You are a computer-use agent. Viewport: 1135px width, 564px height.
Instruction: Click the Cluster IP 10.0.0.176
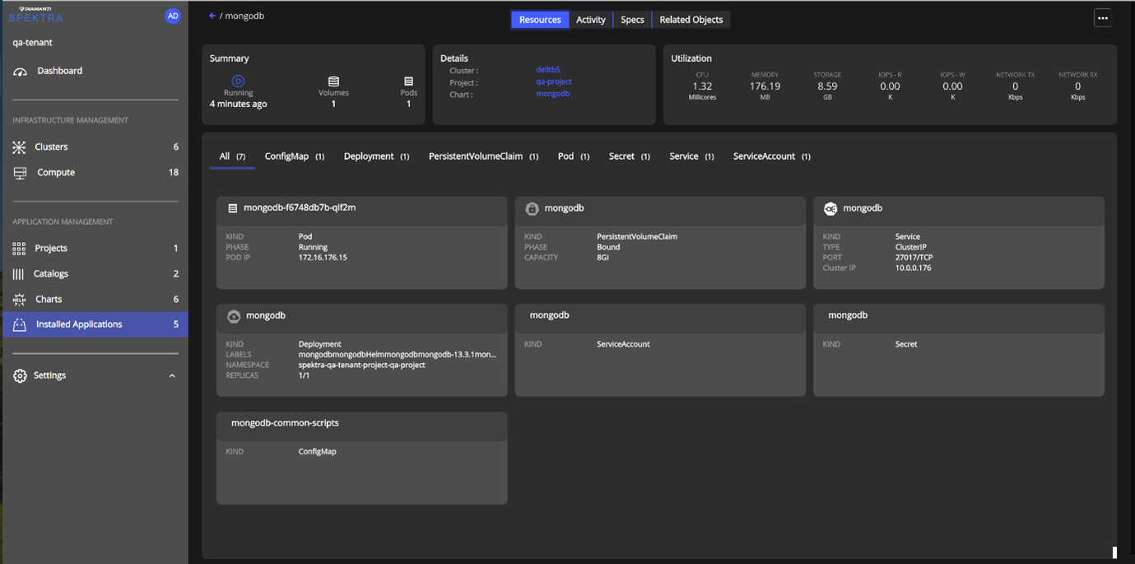tap(914, 268)
